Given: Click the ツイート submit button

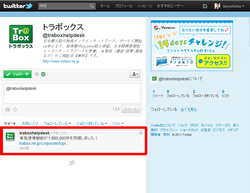Looking at the screenshot, I should (131, 109).
